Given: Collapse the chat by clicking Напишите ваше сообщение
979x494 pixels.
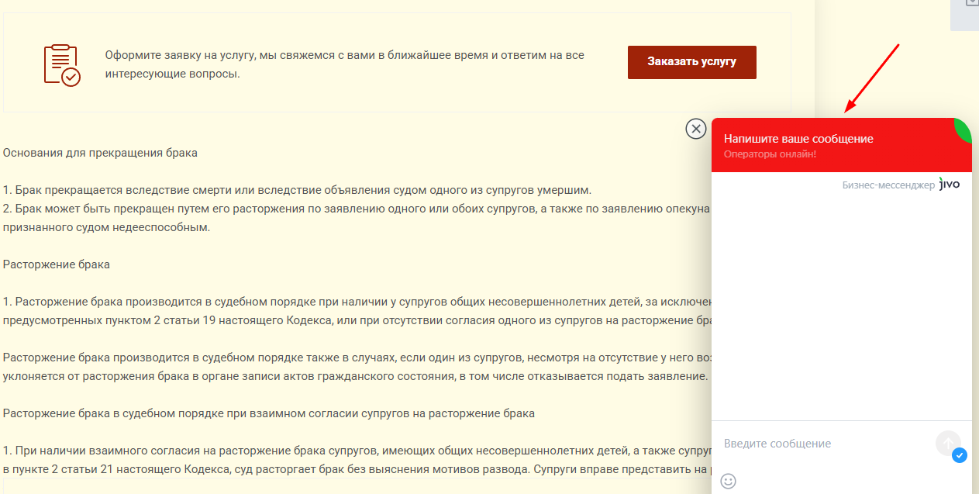Looking at the screenshot, I should [x=798, y=138].
